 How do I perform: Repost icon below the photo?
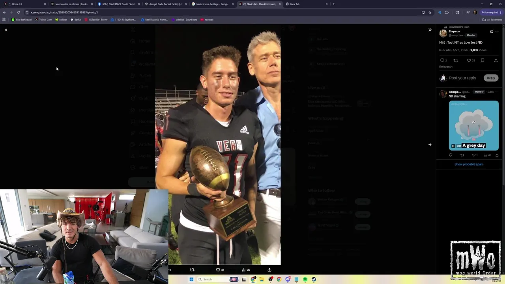[x=192, y=270]
